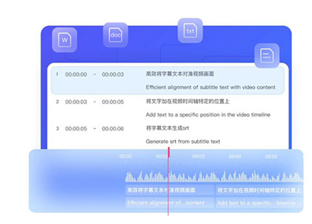The width and height of the screenshot is (312, 224).
Task: Select the doc file format icon
Action: point(115,35)
